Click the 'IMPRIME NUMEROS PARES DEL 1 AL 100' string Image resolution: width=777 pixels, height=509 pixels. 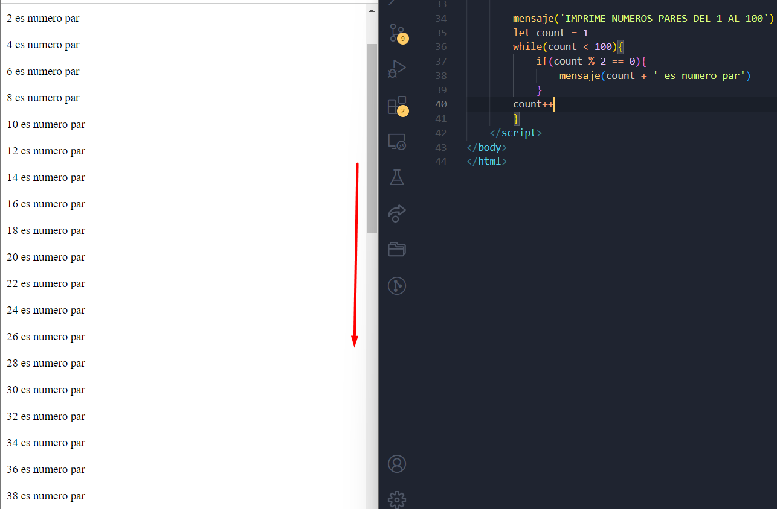tap(663, 19)
